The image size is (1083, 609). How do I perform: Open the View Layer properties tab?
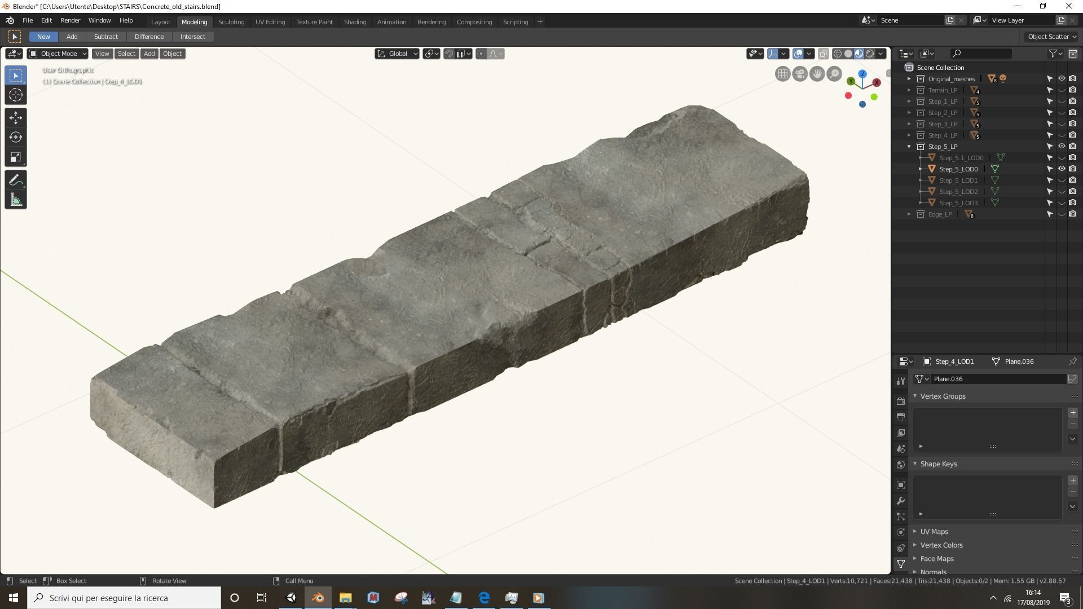[x=901, y=433]
